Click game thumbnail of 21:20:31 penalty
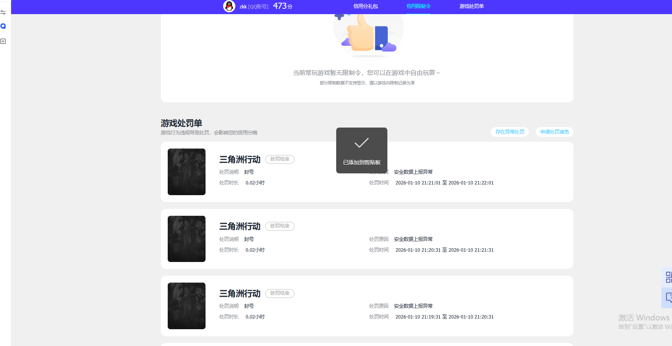Viewport: 672px width, 346px height. click(186, 239)
